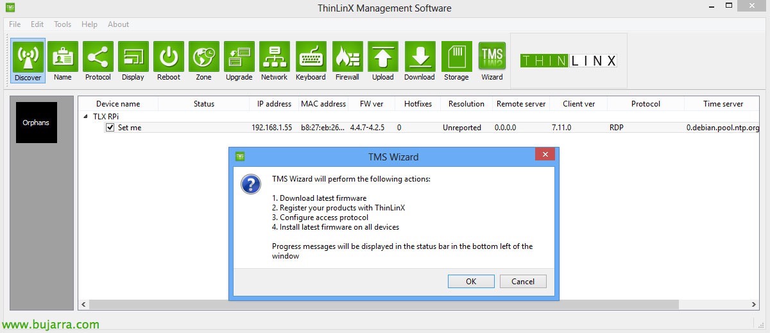The image size is (770, 333).
Task: Select the Orphans group tile
Action: click(36, 123)
